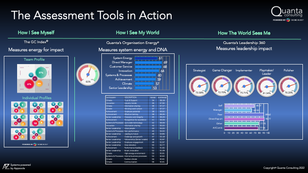The width and height of the screenshot is (308, 173).
Task: Click the All Comb bar in 360 chart
Action: (241, 128)
